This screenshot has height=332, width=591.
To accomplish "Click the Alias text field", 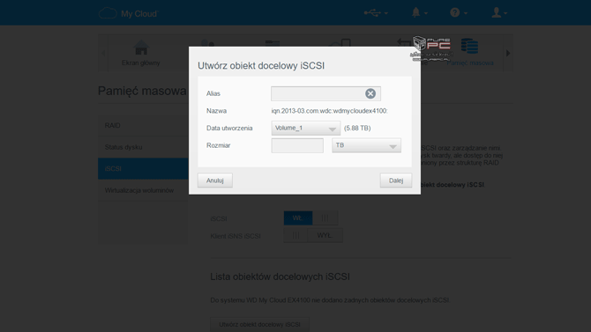I will click(x=325, y=93).
